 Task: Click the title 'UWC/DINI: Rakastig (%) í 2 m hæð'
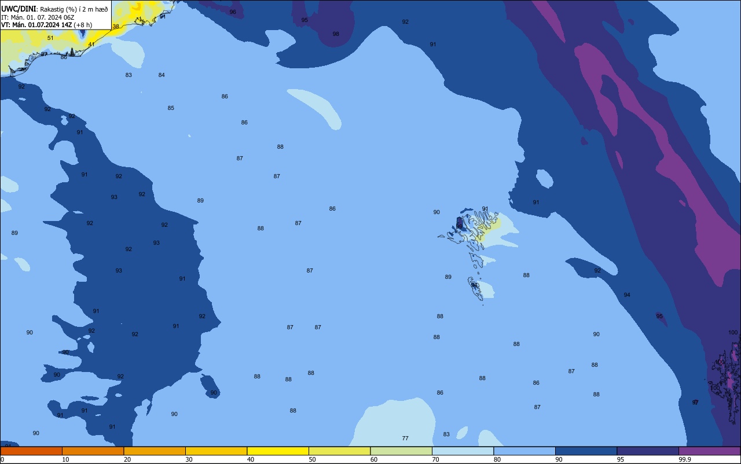click(54, 9)
